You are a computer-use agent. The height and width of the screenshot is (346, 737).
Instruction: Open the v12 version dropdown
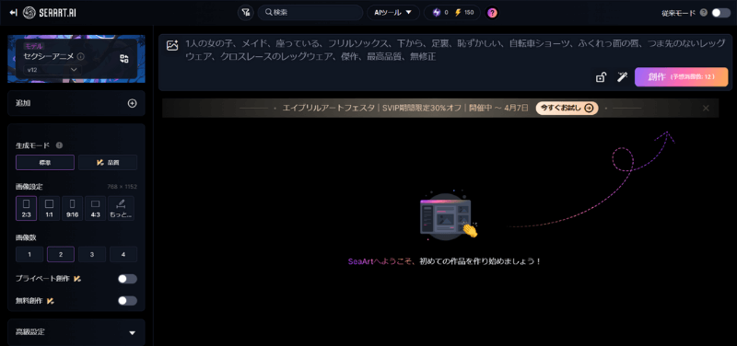click(x=53, y=70)
